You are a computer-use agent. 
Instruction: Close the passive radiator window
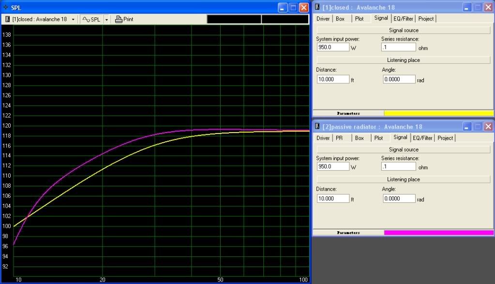(x=488, y=126)
